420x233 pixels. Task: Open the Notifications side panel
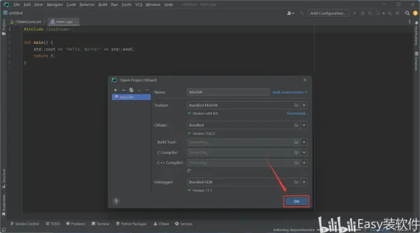[416, 34]
